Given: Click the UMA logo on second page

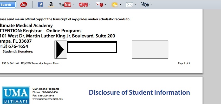Looking at the screenshot, I should [x=16, y=95].
